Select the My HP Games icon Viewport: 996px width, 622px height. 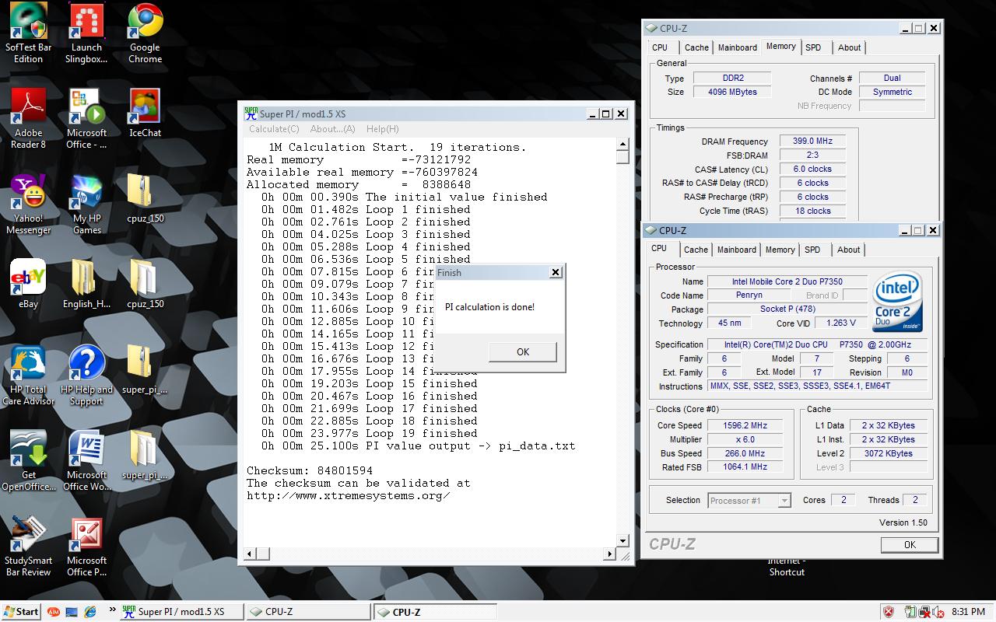coord(86,204)
